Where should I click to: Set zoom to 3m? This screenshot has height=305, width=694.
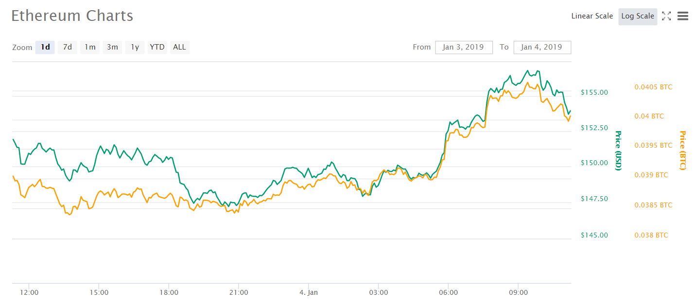(112, 47)
